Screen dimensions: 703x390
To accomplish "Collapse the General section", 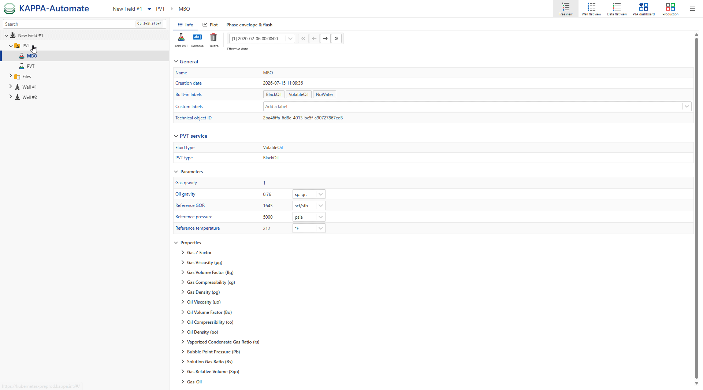I will [x=176, y=62].
